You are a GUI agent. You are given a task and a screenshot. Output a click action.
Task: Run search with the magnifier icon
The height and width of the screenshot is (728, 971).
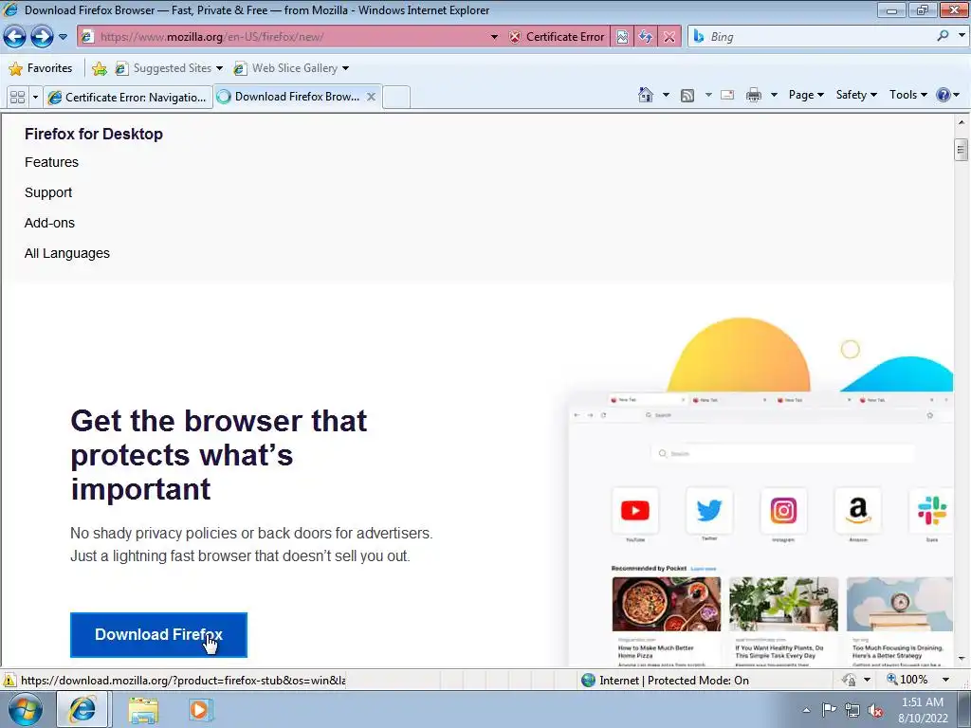943,36
